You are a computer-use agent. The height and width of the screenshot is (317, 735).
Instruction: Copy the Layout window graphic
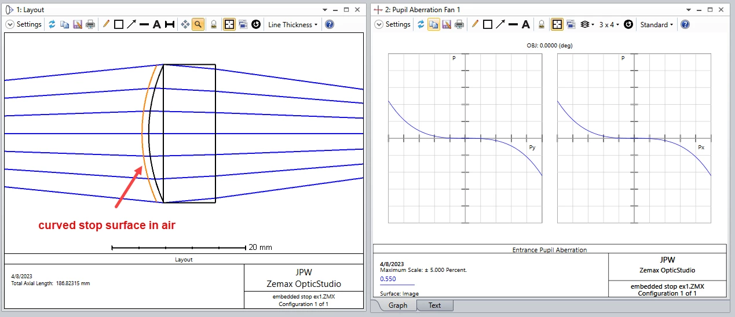65,24
